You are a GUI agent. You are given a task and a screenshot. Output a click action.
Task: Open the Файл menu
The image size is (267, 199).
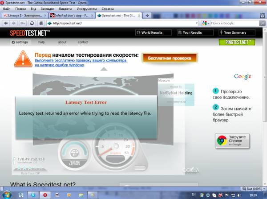(7, 9)
